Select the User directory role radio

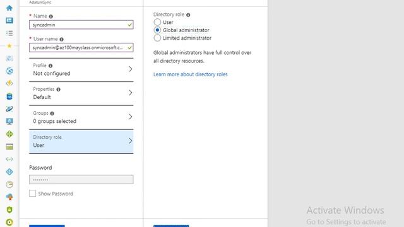(157, 22)
